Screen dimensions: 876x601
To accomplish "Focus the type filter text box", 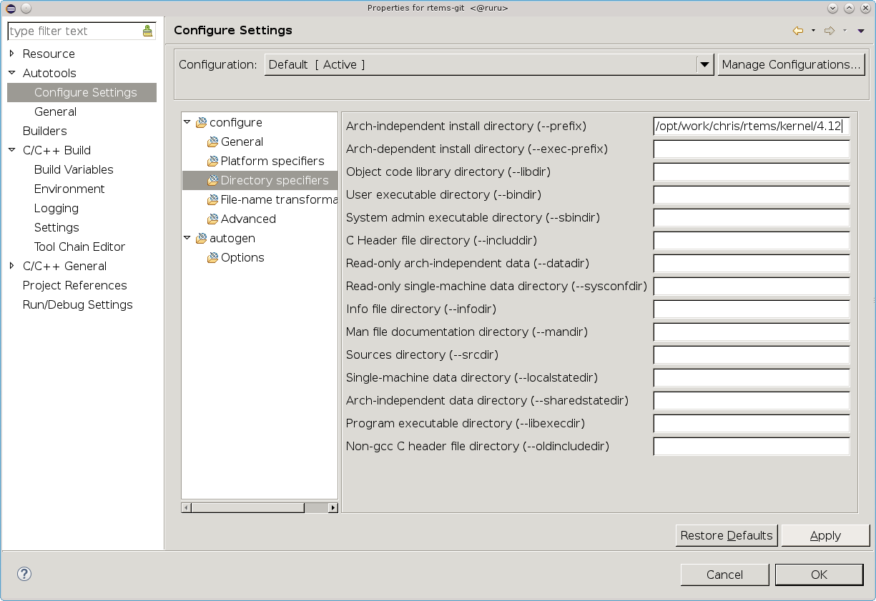I will tap(72, 31).
